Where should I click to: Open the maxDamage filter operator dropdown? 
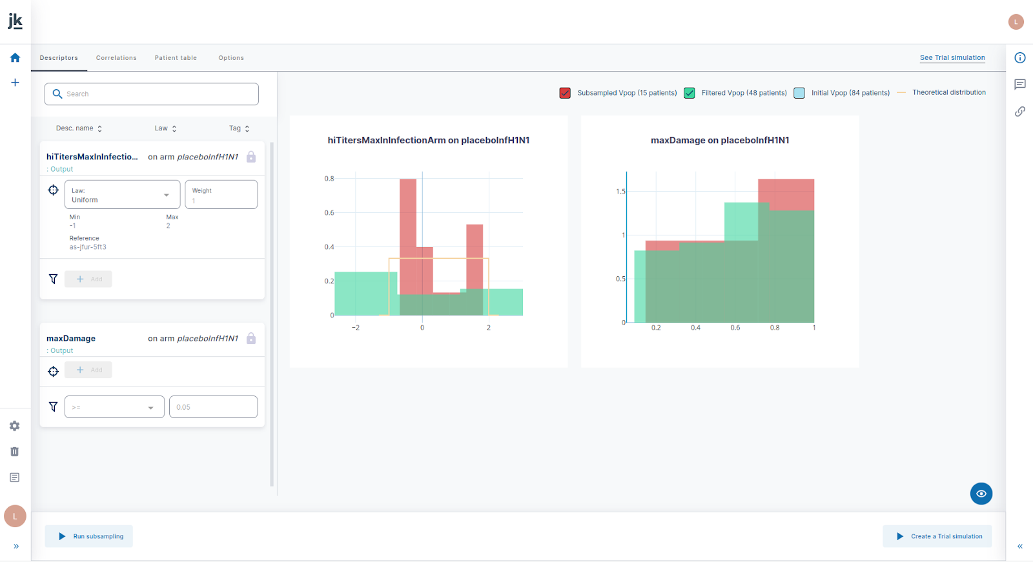(x=114, y=407)
